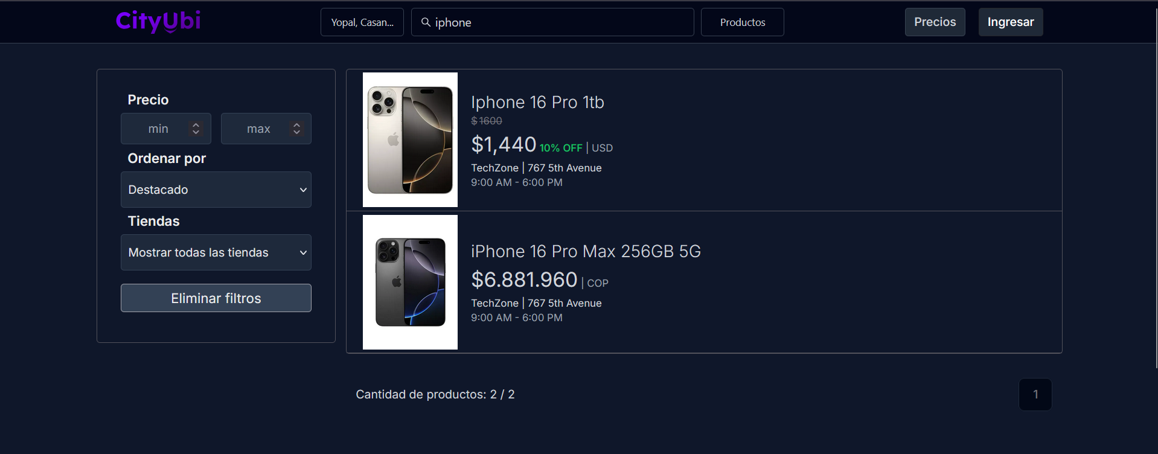Open iPhone 16 Pro Max 256GB 5G title

tap(586, 251)
